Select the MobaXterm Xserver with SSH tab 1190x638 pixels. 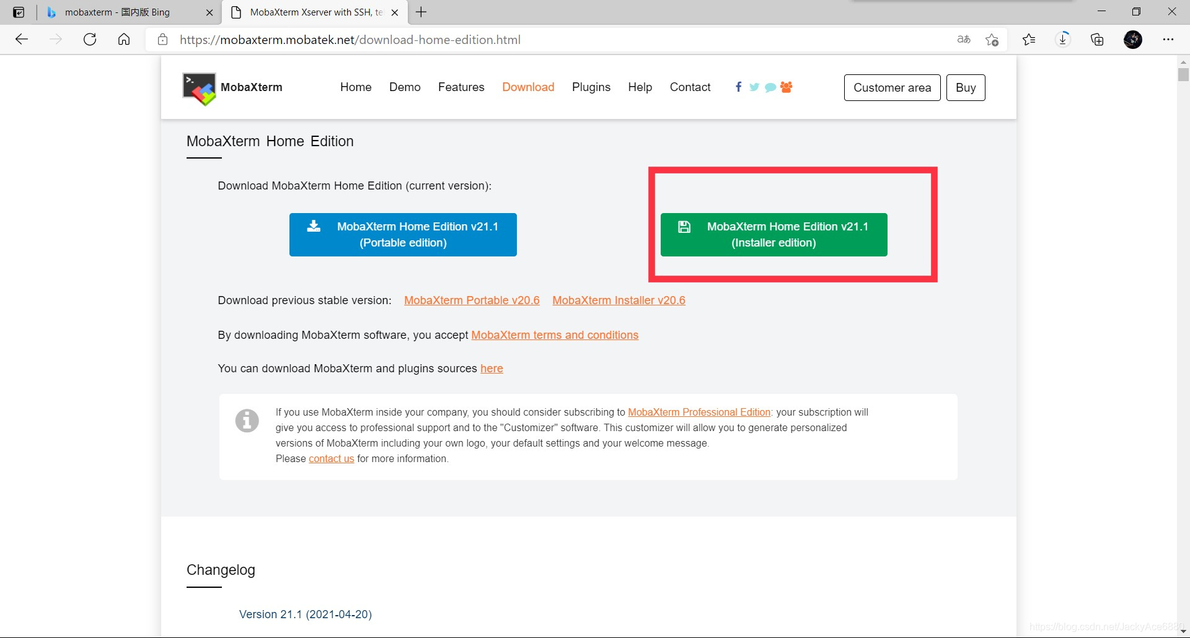coord(315,12)
